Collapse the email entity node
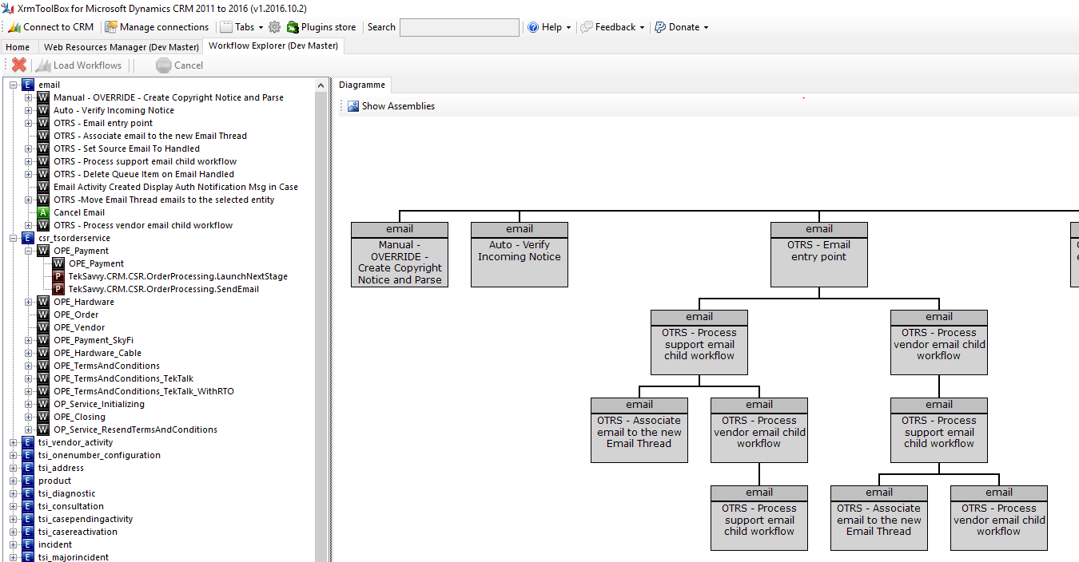The height and width of the screenshot is (562, 1079). (x=13, y=85)
